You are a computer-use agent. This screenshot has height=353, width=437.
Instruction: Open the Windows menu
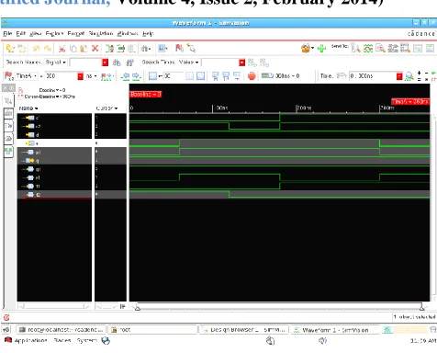coord(128,33)
